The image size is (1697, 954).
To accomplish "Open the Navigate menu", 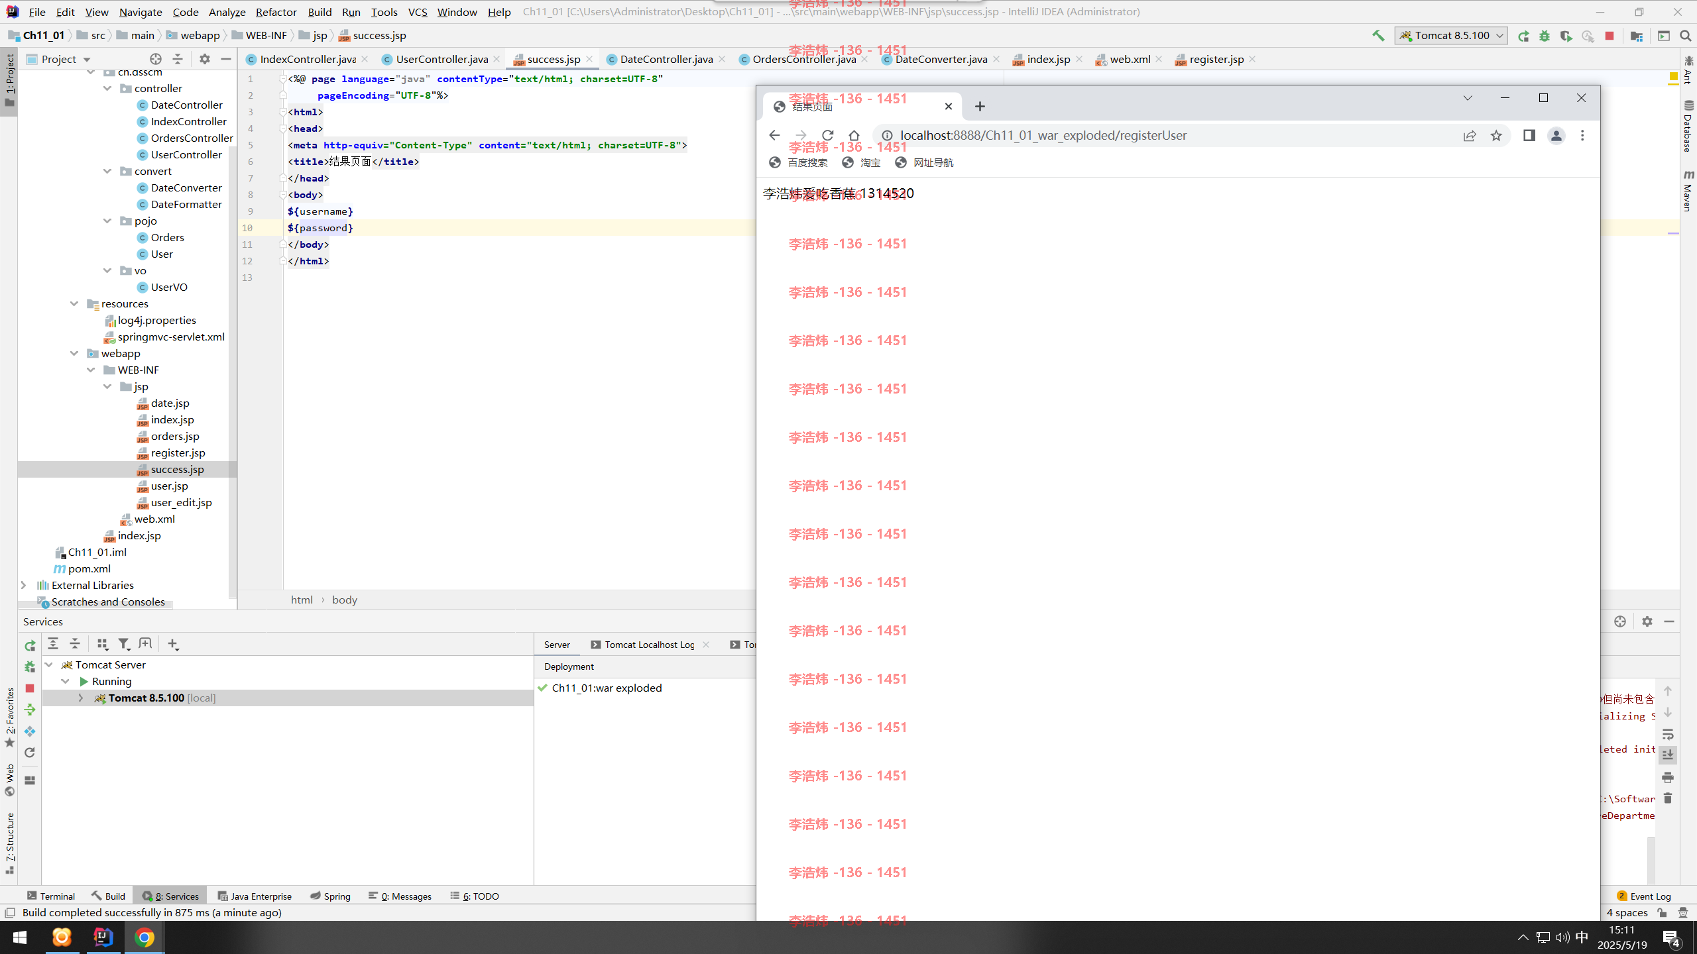I will (141, 12).
